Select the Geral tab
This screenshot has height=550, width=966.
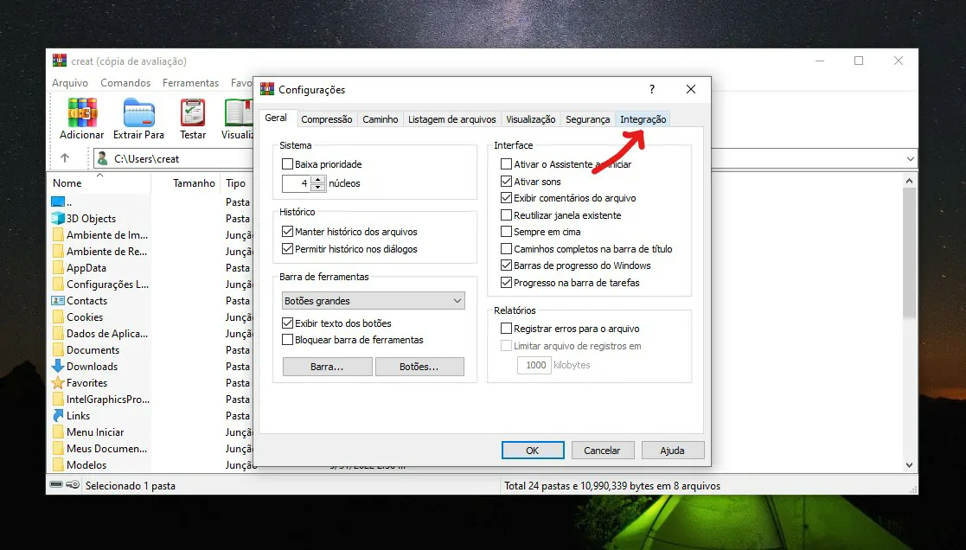pyautogui.click(x=276, y=118)
